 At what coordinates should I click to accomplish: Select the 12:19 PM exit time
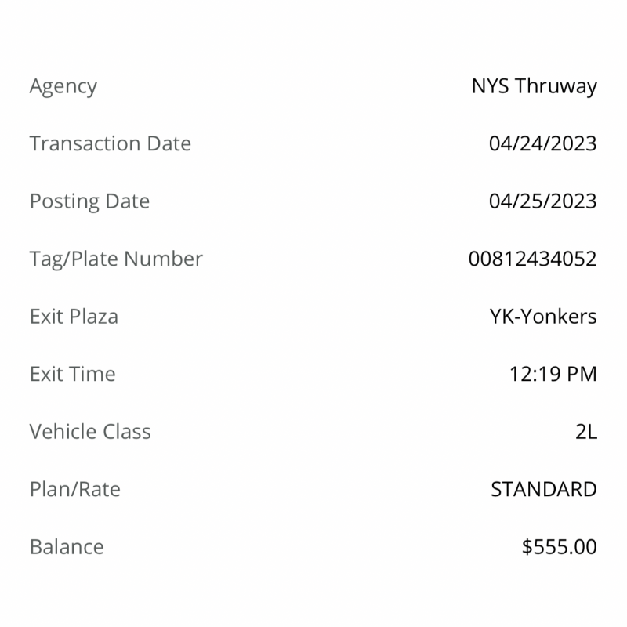pos(553,374)
